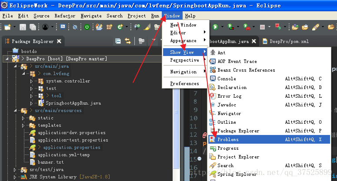
Task: Open the Navigate menu
Action: click(x=91, y=16)
